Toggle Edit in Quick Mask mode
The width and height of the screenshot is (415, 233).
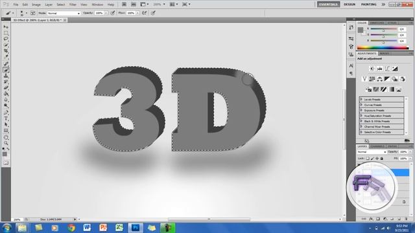[x=6, y=162]
